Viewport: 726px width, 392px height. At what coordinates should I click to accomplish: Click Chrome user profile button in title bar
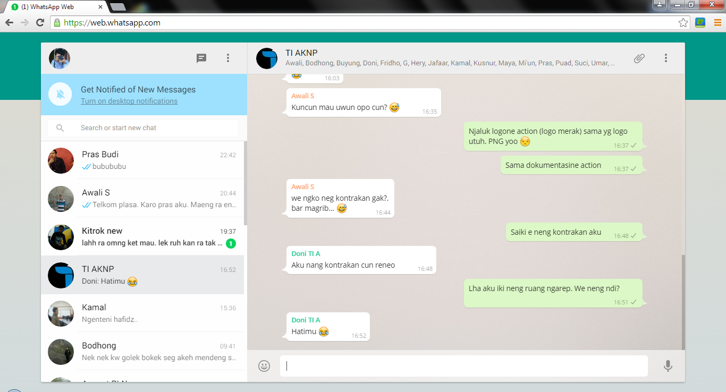point(659,5)
